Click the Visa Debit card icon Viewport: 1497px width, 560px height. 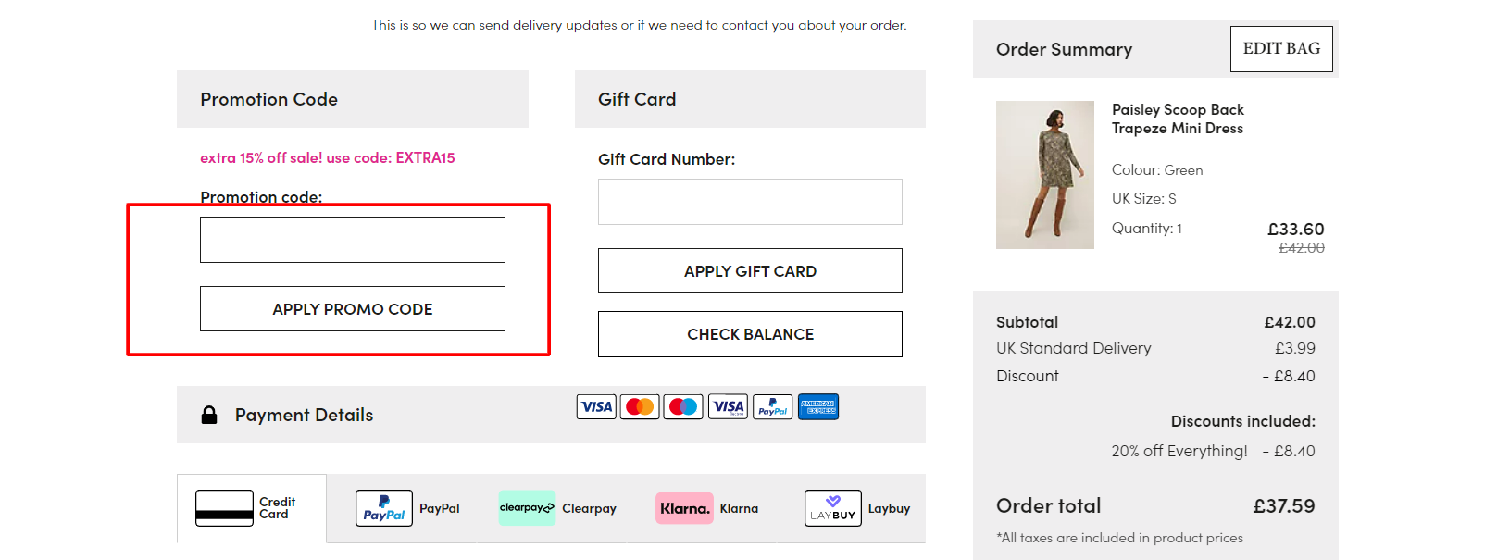point(728,406)
